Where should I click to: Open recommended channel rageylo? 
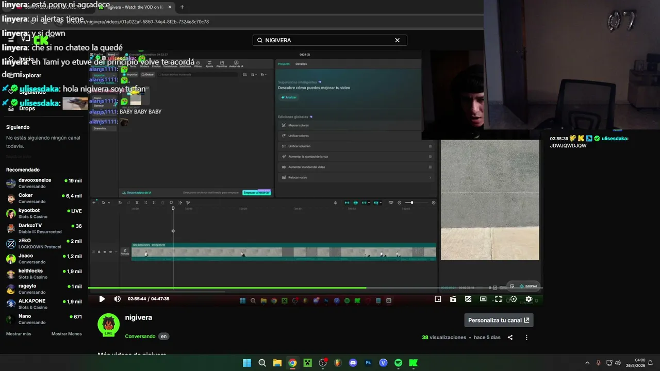point(44,289)
